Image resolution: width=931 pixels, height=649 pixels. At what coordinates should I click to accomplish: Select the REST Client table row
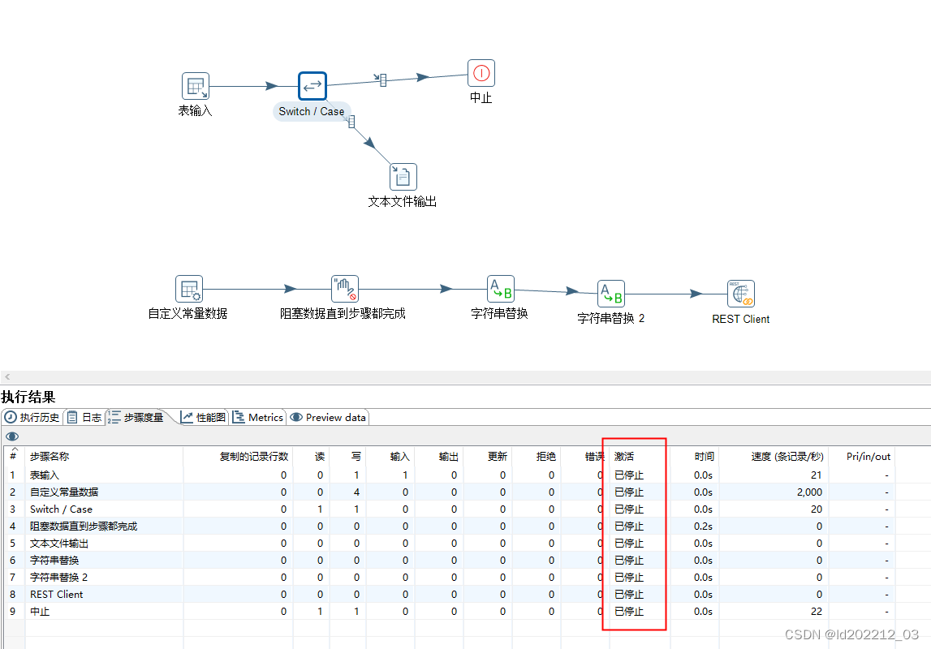tap(448, 595)
